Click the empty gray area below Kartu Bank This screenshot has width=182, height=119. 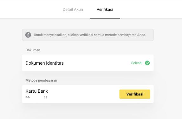pyautogui.click(x=88, y=112)
